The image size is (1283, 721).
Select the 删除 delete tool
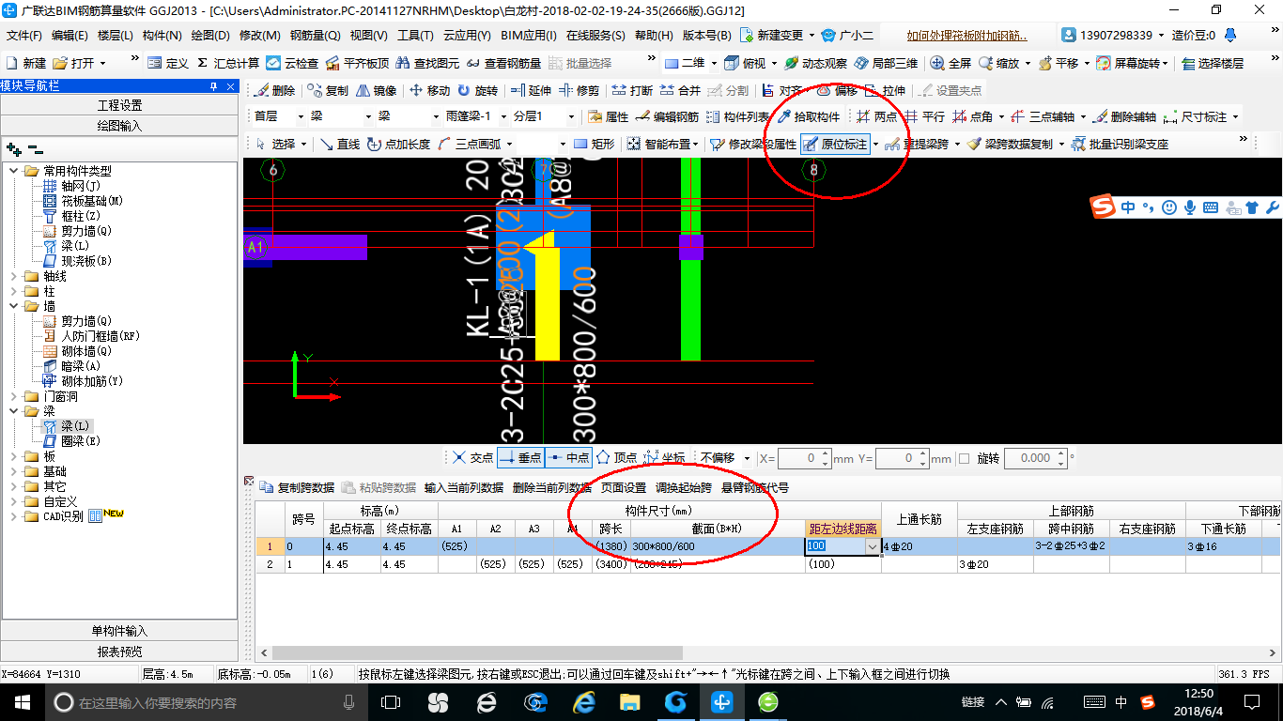click(x=274, y=91)
